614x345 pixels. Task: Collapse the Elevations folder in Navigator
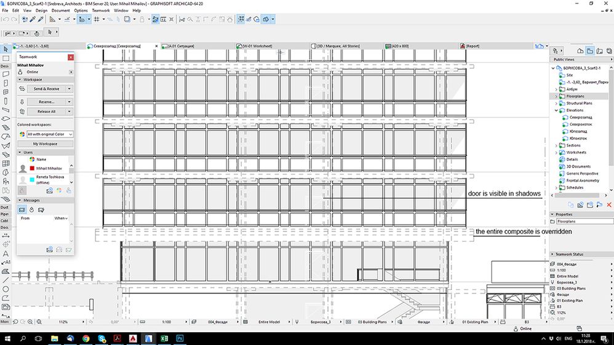tap(556, 110)
